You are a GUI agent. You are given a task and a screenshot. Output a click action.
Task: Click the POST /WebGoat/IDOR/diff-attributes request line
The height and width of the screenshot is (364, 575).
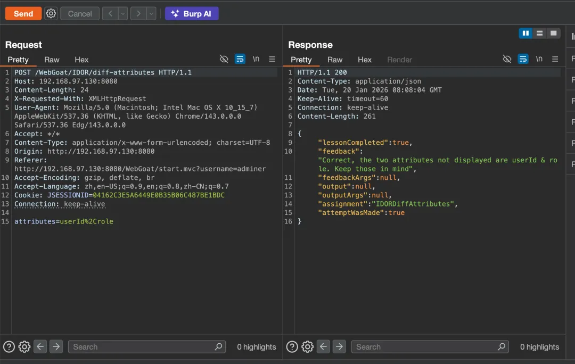point(103,72)
